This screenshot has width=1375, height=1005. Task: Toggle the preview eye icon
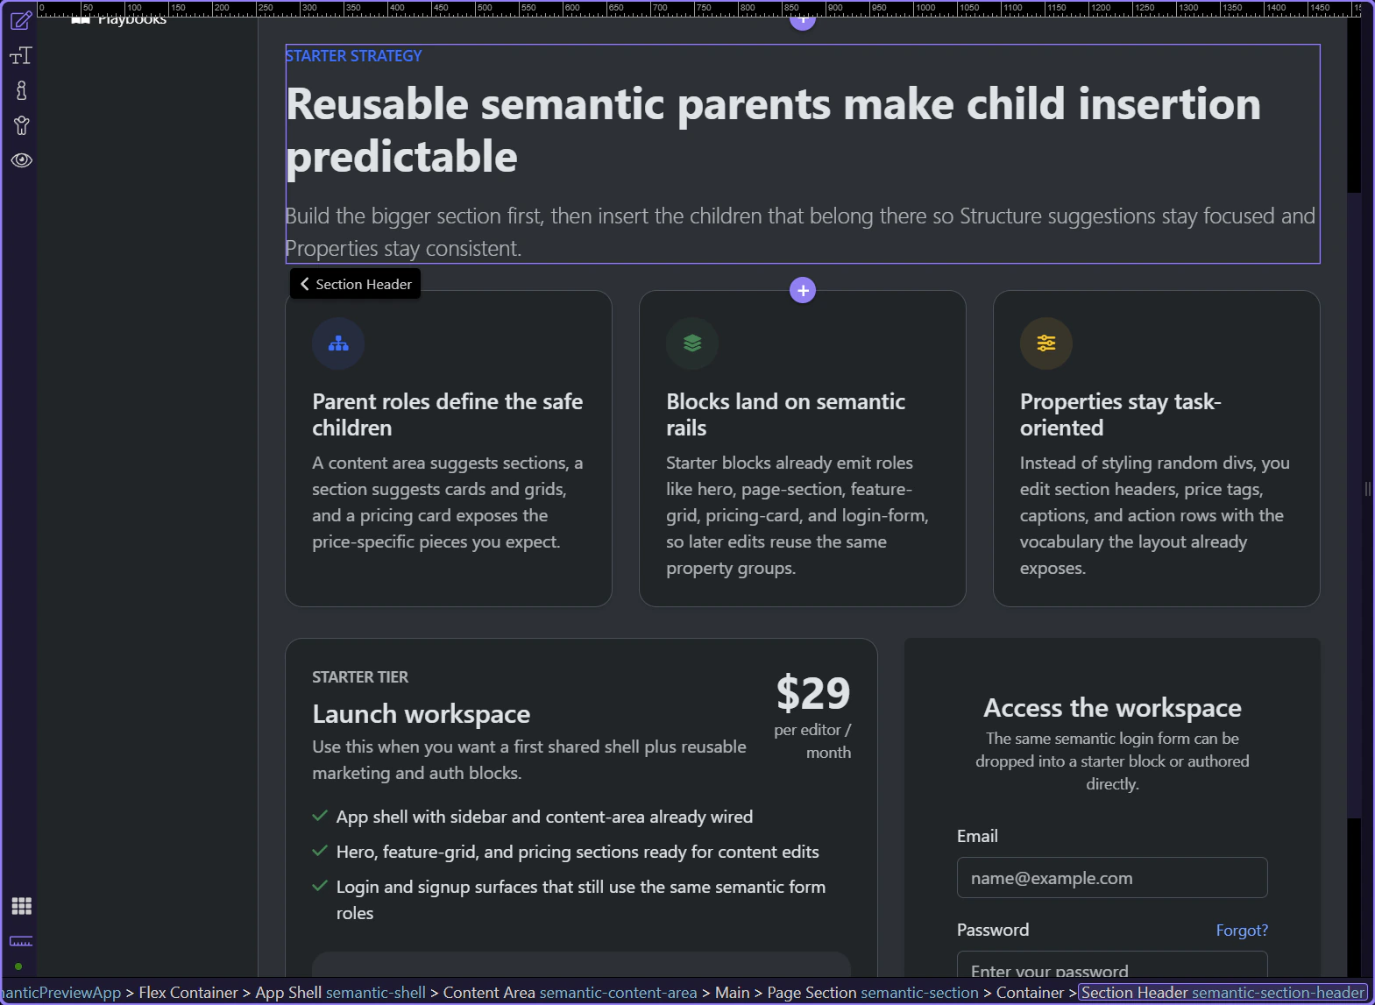21,160
